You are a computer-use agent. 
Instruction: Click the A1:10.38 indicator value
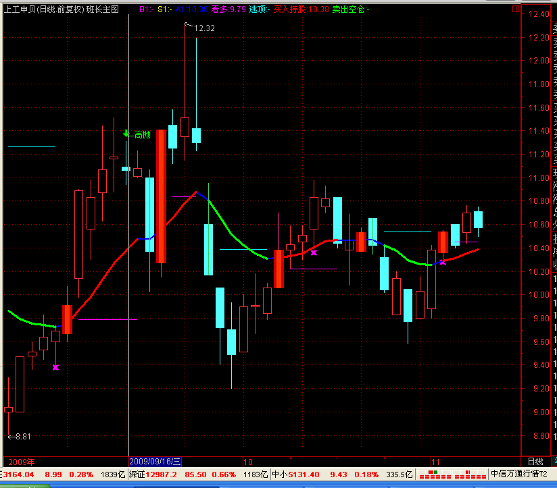point(192,9)
